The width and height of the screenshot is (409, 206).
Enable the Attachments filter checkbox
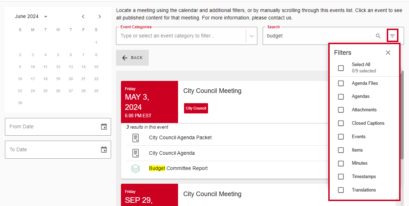click(x=341, y=110)
